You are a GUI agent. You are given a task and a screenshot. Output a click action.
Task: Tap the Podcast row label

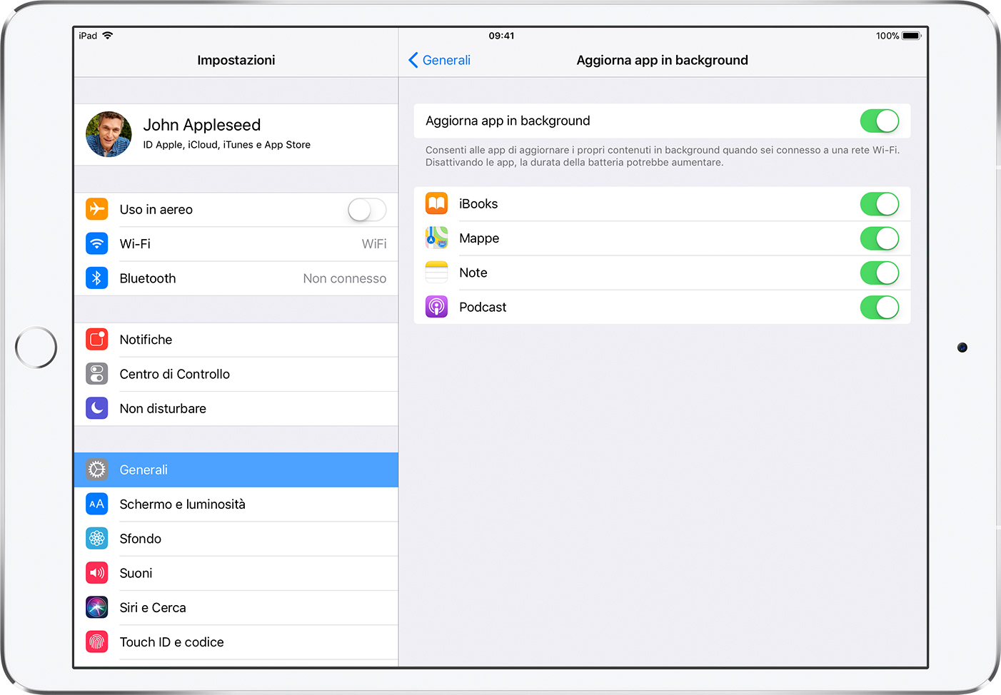483,308
